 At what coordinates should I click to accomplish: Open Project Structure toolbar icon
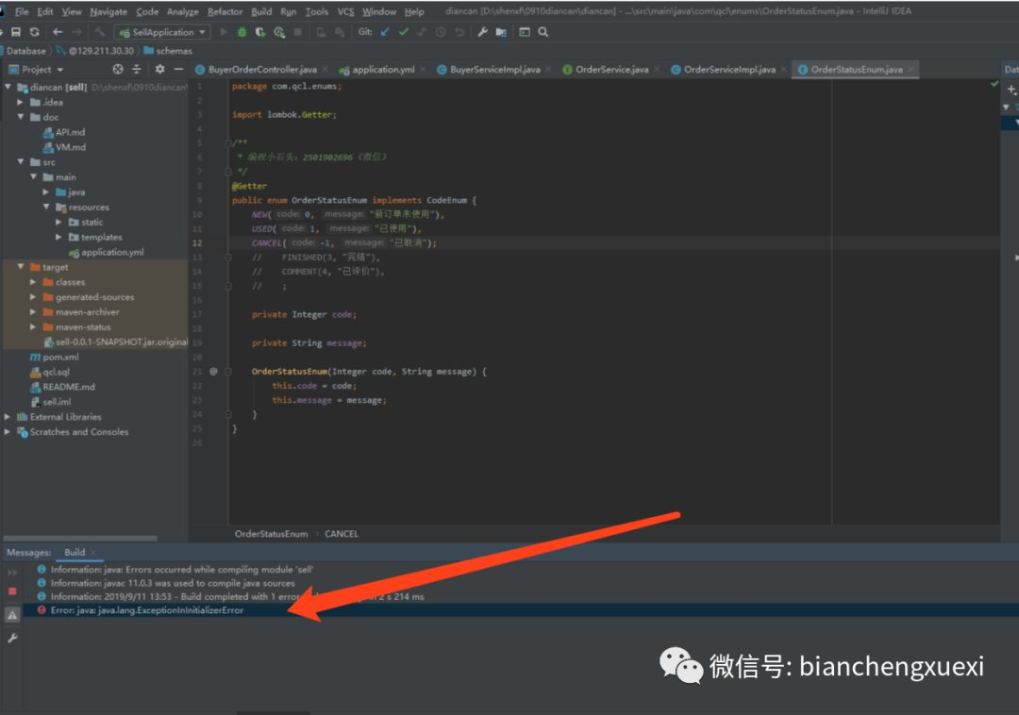click(x=501, y=32)
